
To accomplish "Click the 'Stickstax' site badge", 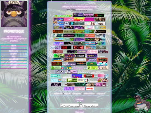I will pos(69,60).
